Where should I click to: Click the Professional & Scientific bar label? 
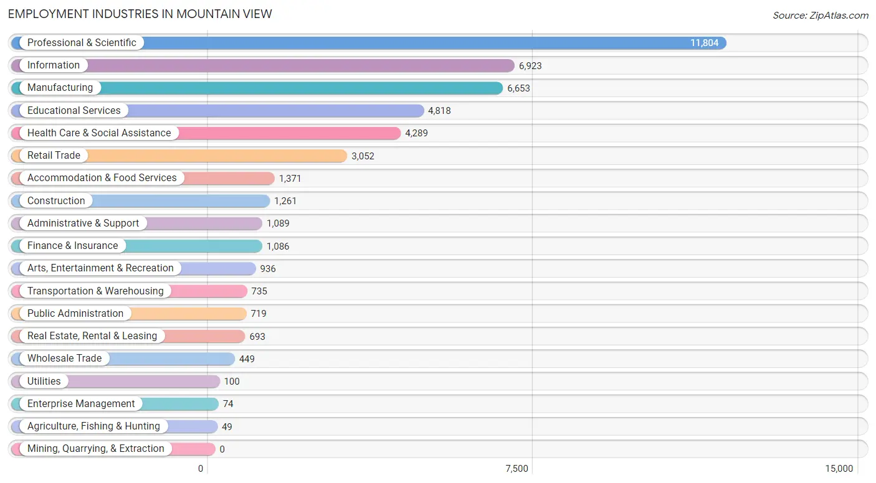coord(82,43)
